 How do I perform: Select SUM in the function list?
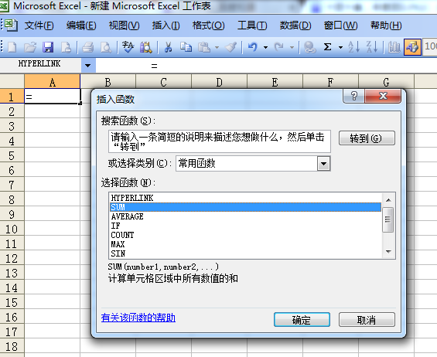coord(245,207)
